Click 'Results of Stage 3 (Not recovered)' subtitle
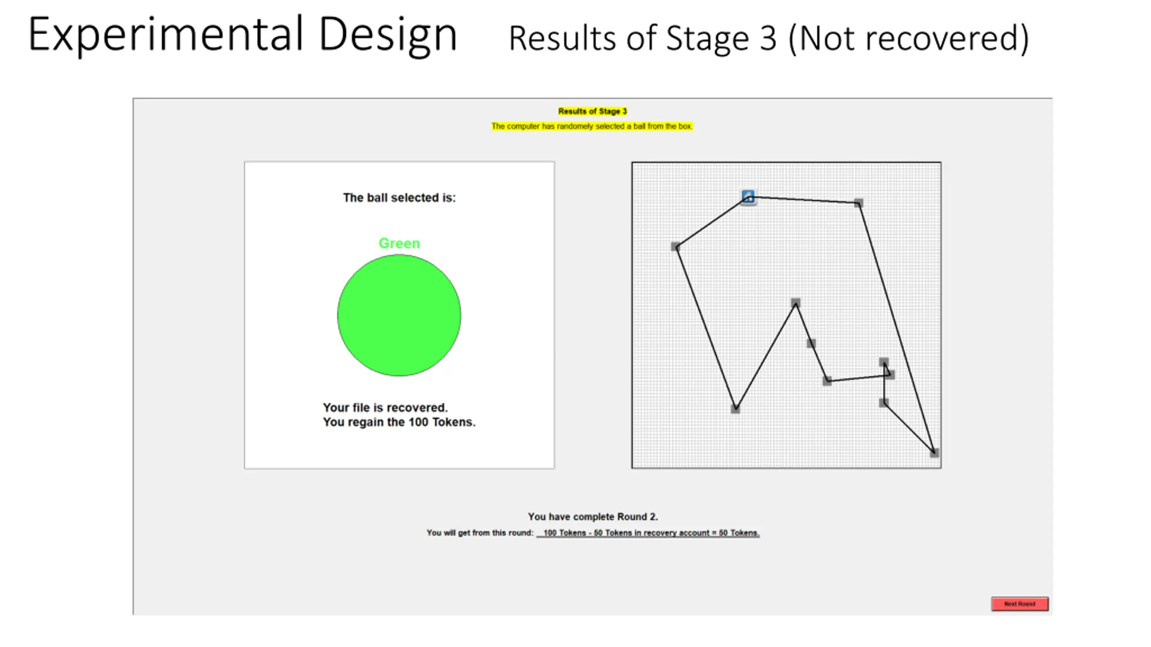The height and width of the screenshot is (647, 1151). pyautogui.click(x=769, y=38)
